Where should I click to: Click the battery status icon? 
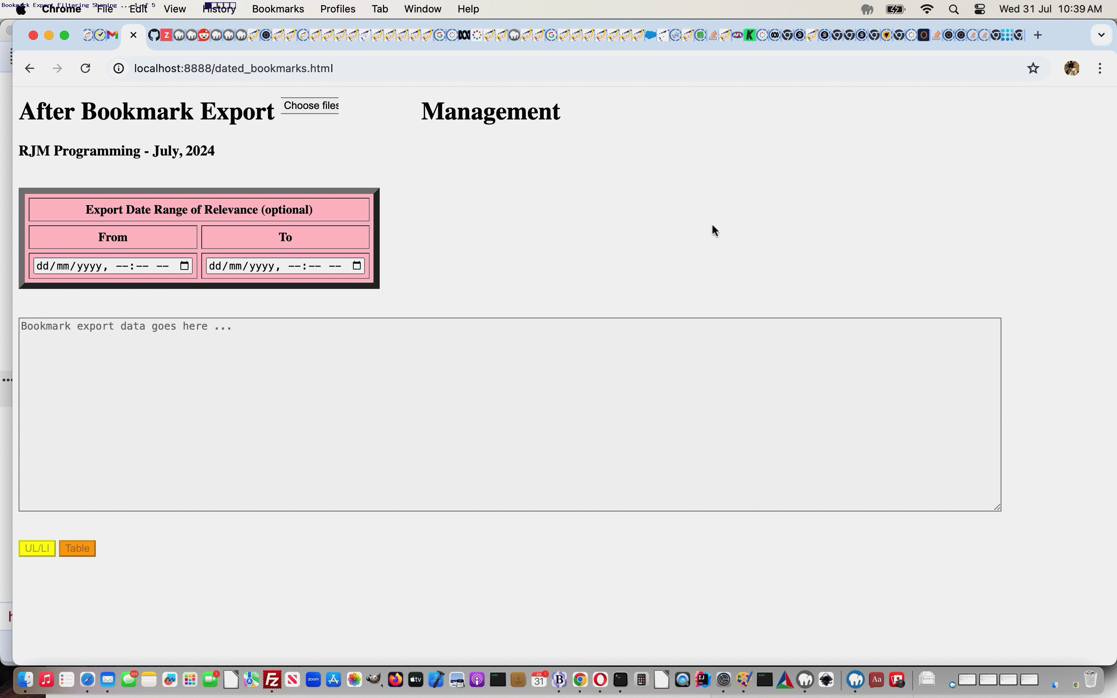click(896, 9)
